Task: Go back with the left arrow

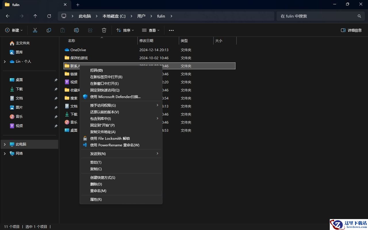Action: (8, 16)
